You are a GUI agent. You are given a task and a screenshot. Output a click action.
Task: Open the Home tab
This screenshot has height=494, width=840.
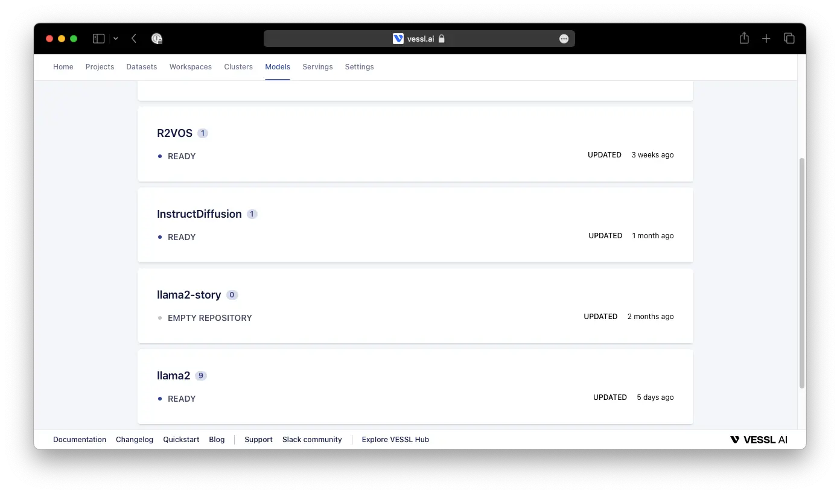click(x=63, y=67)
